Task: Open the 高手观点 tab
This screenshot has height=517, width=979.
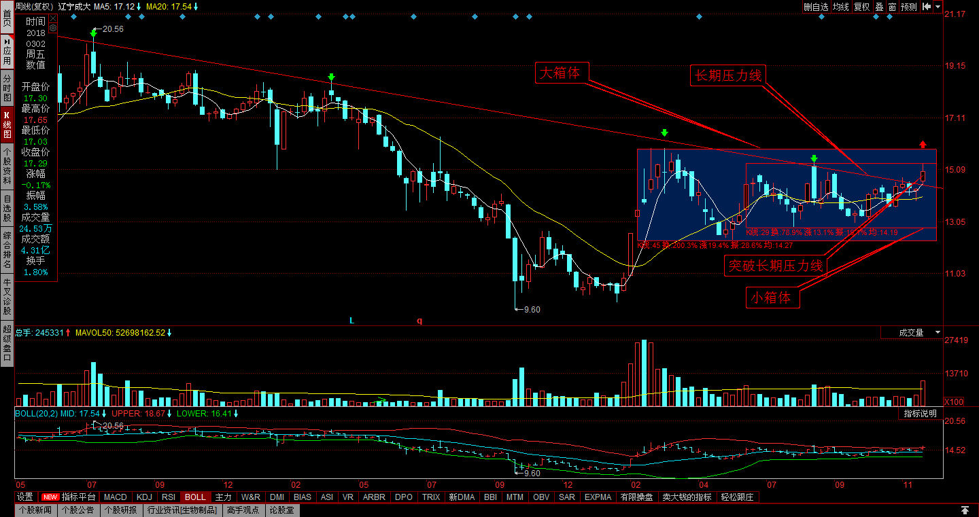Action: pyautogui.click(x=244, y=510)
